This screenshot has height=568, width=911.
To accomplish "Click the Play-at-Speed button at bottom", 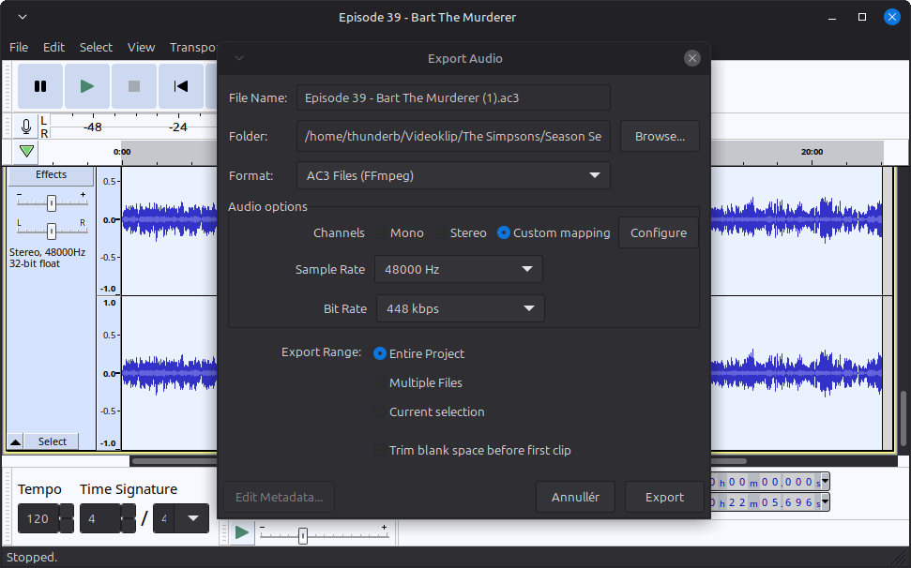I will (x=242, y=532).
